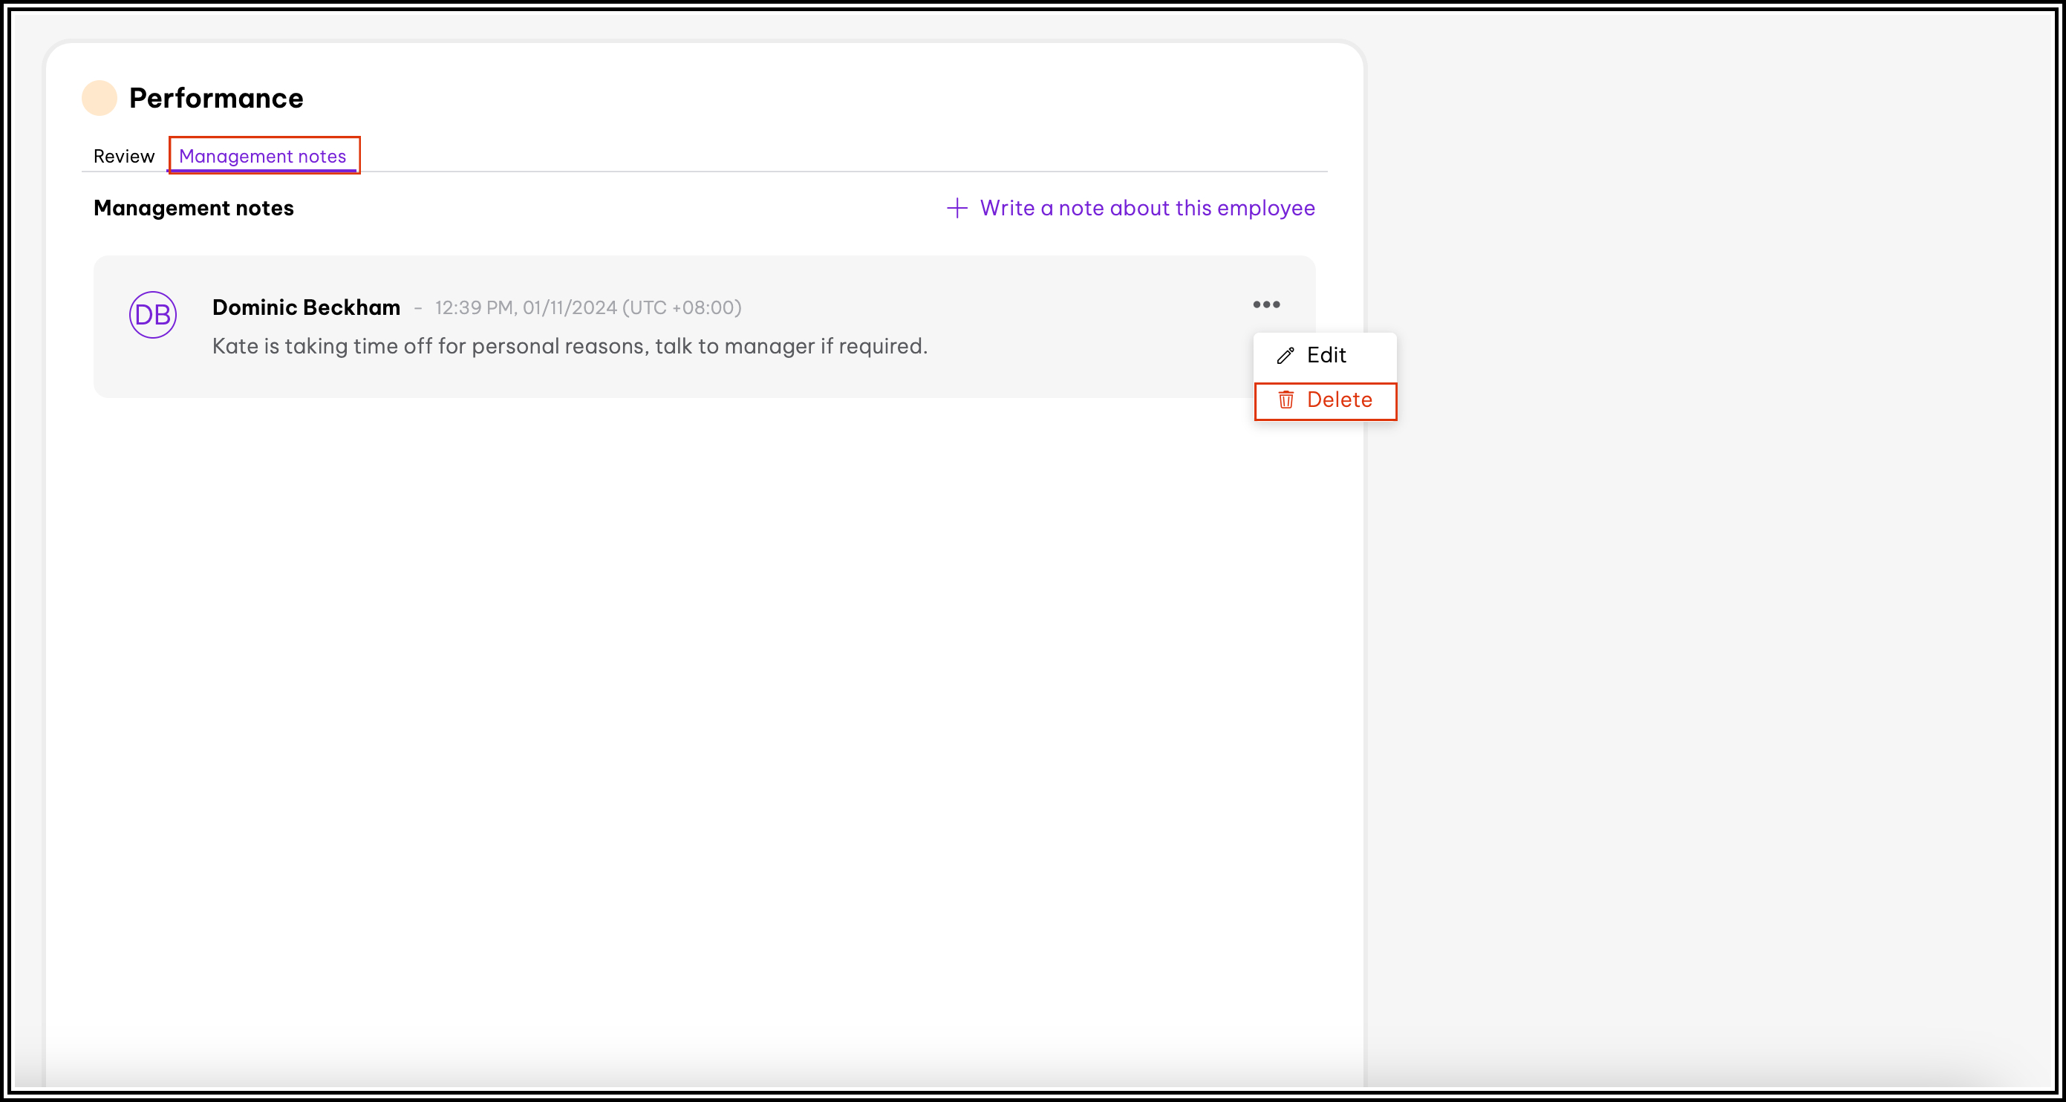This screenshot has height=1102, width=2066.
Task: Select the Management notes tab
Action: tap(264, 156)
